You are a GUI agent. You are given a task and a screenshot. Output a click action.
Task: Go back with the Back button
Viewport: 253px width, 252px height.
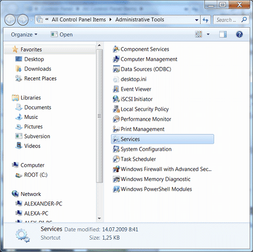tap(10, 20)
